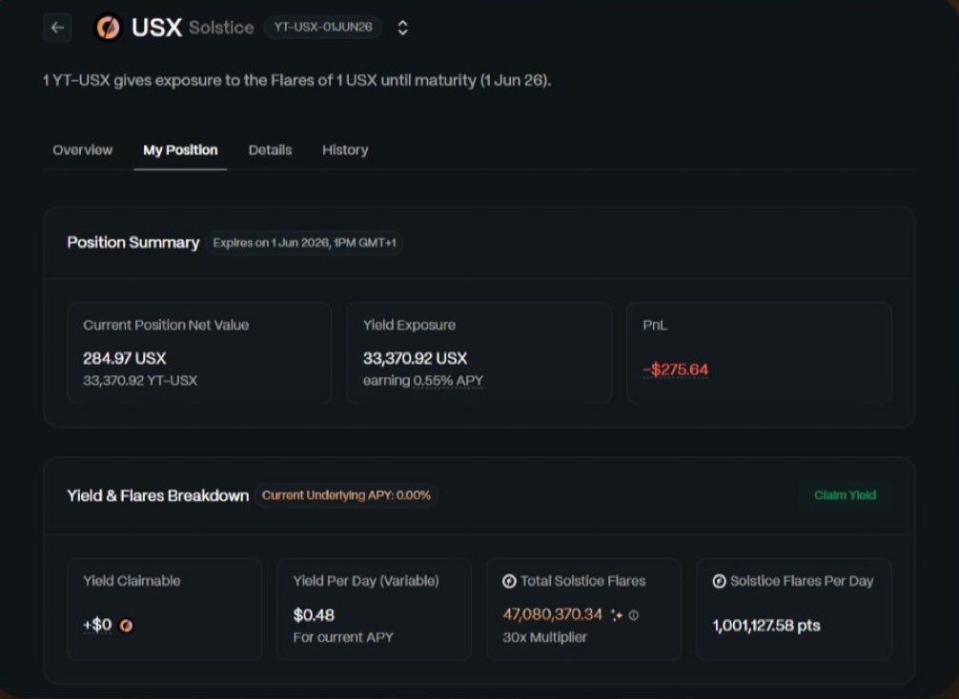959x699 pixels.
Task: Click the Solstice protocol name in header
Action: point(221,28)
